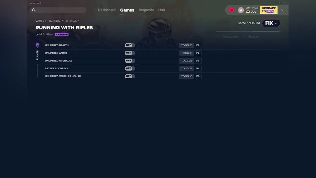The height and width of the screenshot is (178, 316).
Task: Turn on the Better Accuracy switch
Action: pos(130,68)
